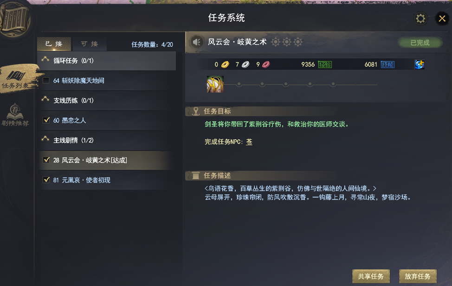
Task: Click the 共享任务 button
Action: tap(371, 276)
